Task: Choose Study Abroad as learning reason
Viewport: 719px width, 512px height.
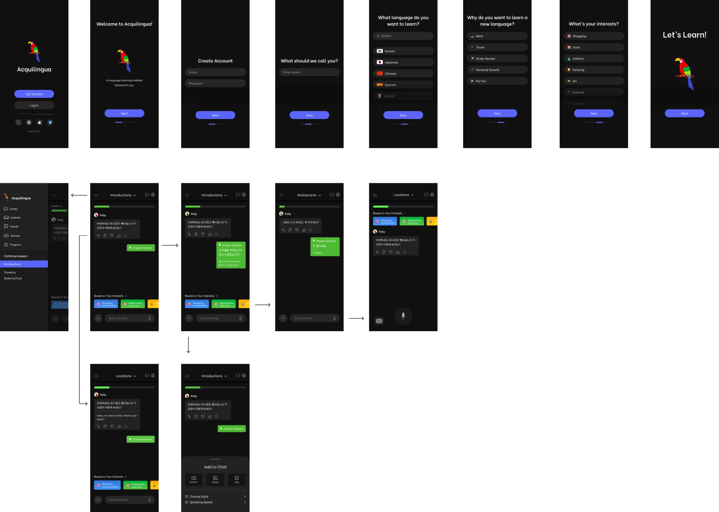Action: (x=497, y=59)
